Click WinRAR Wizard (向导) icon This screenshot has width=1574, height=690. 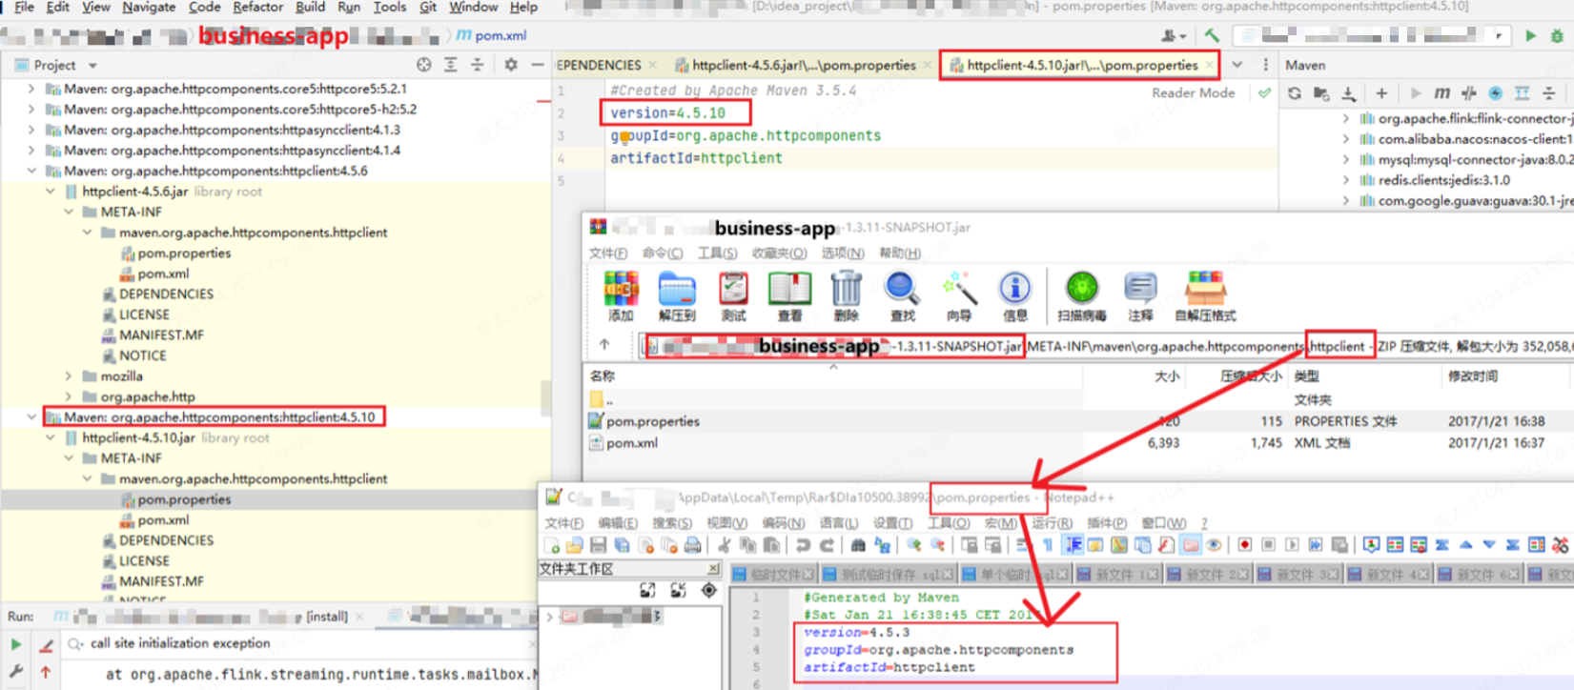[959, 295]
